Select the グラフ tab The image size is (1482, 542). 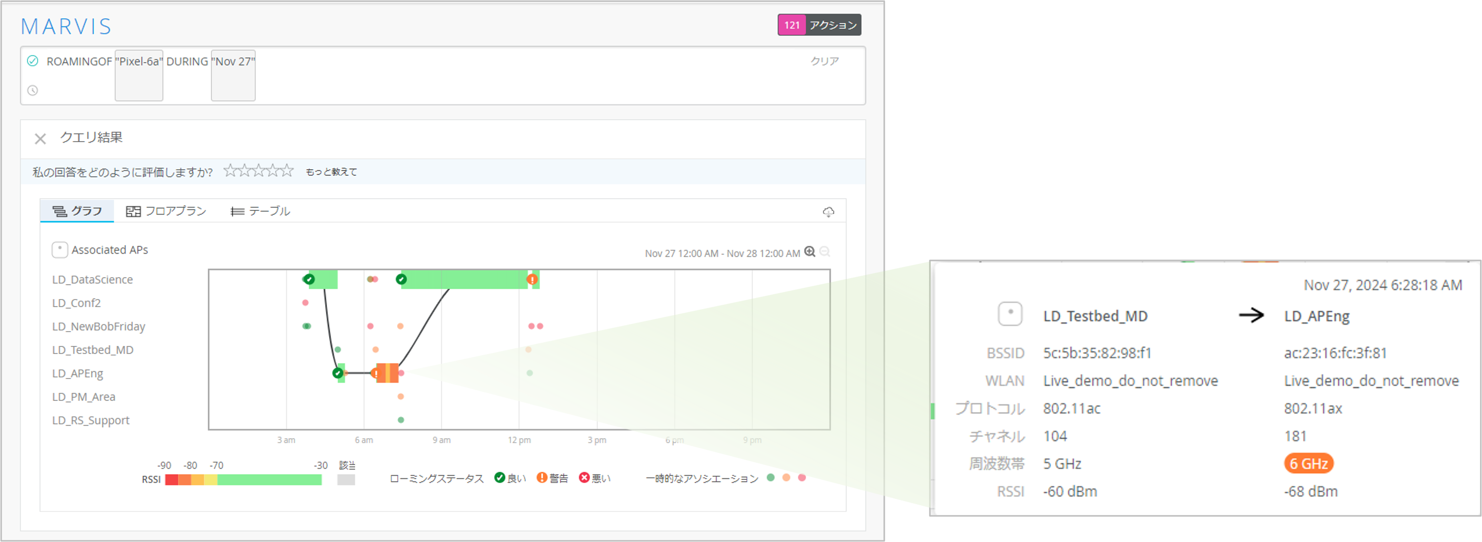click(77, 211)
